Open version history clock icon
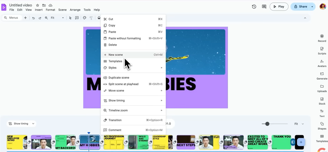Viewport: 328px width, 152px height. (254, 7)
